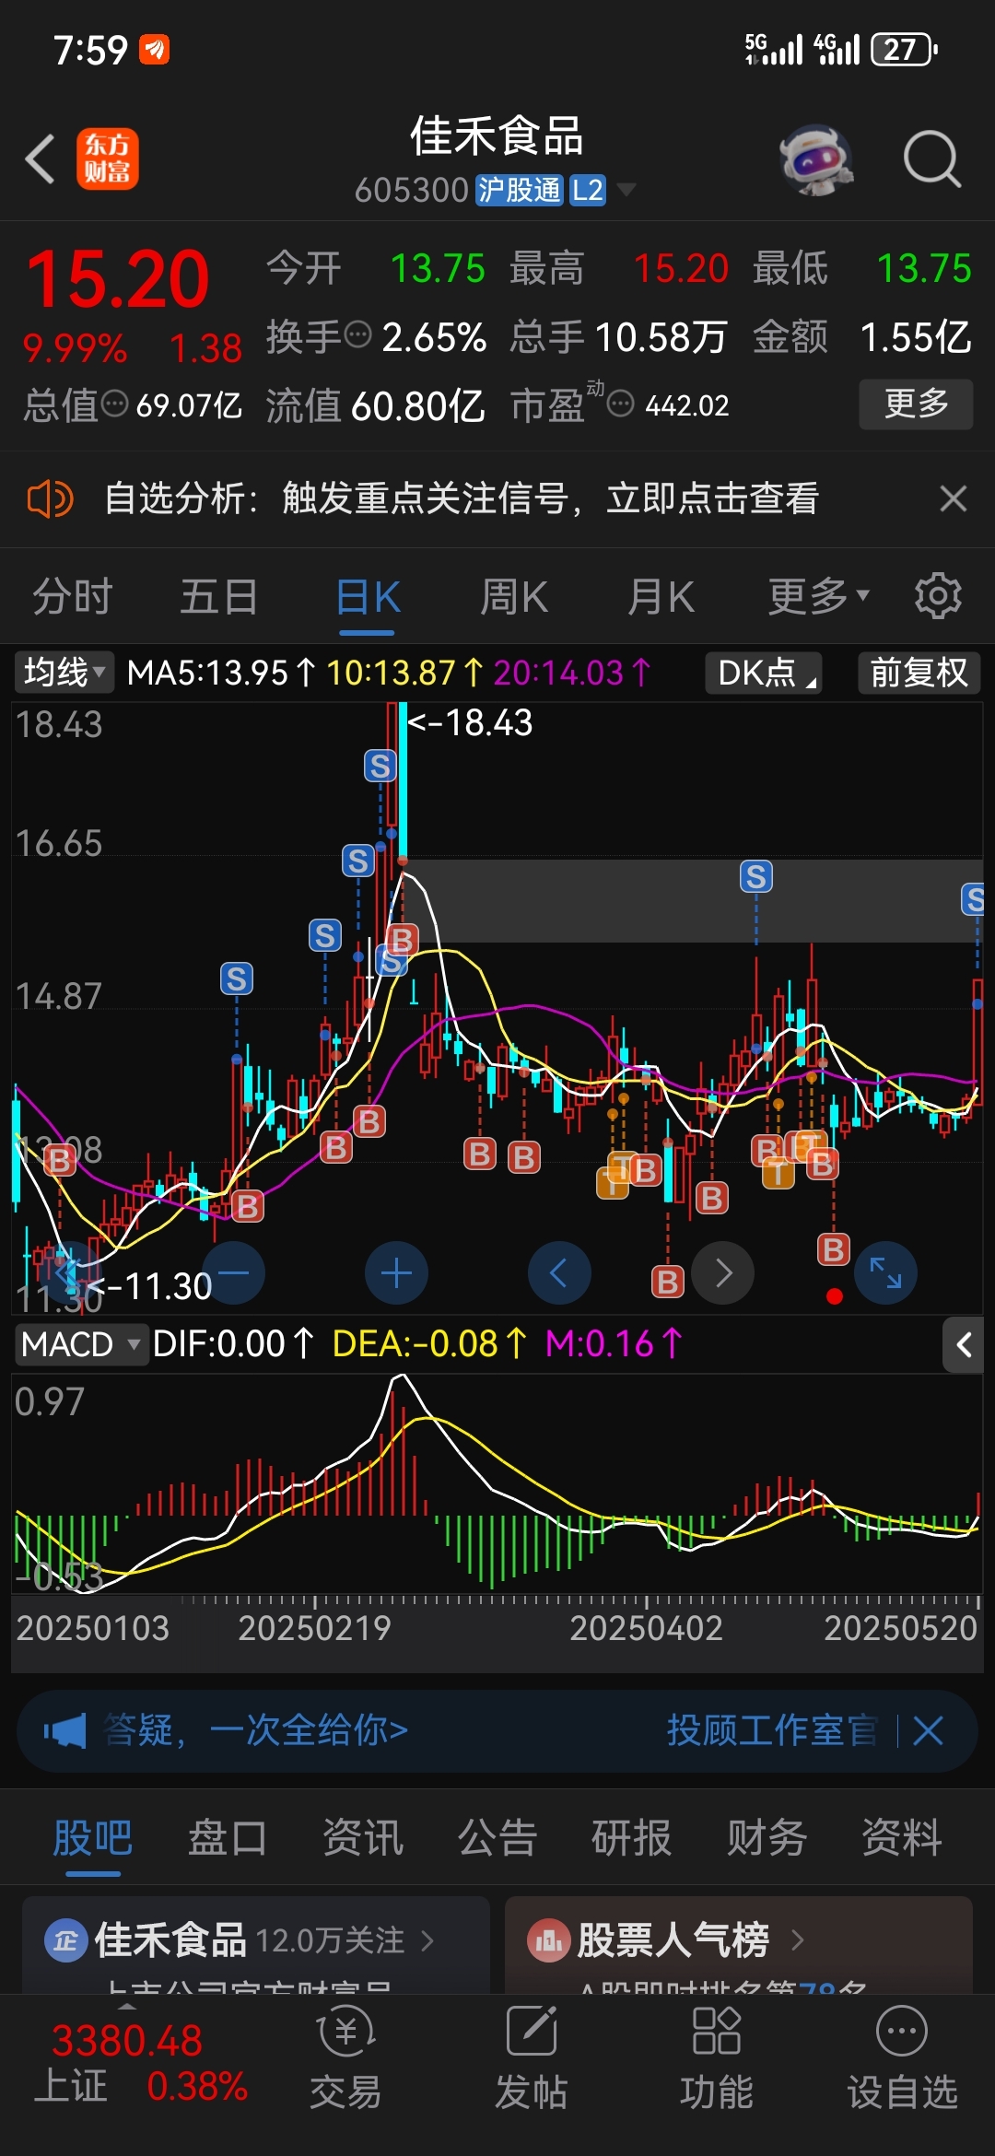
Task: Expand chart to fullscreen
Action: 885,1273
